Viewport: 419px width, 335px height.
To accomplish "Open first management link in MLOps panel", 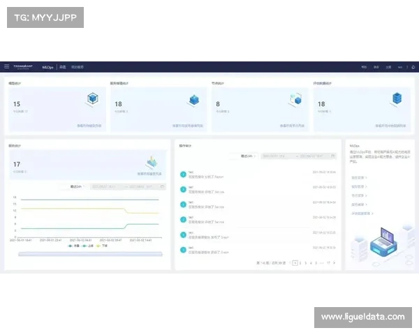I will pos(359,178).
